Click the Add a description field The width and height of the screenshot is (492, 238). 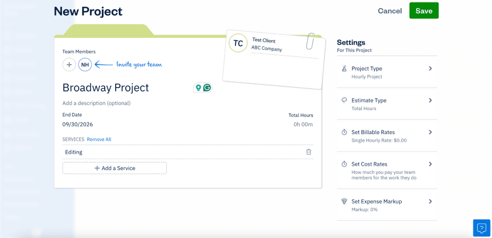click(x=96, y=103)
